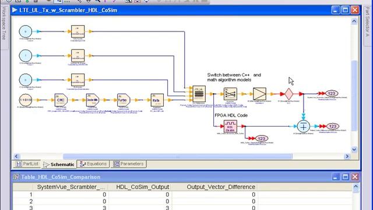Screen dimensions: 373x210
Task: Select table row 2 header
Action: [23, 201]
